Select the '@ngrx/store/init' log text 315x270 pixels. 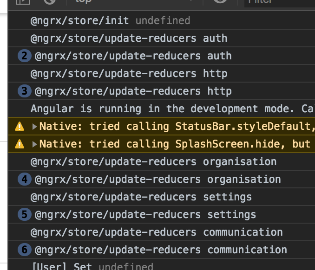coord(79,21)
